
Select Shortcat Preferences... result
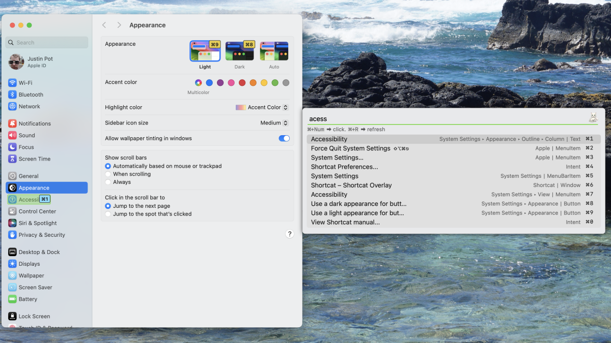[454, 167]
